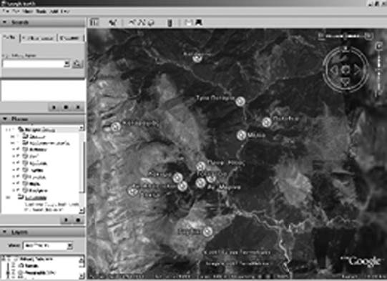This screenshot has height=281, width=387.
Task: Click the center joystick of navigation control
Action: point(346,70)
